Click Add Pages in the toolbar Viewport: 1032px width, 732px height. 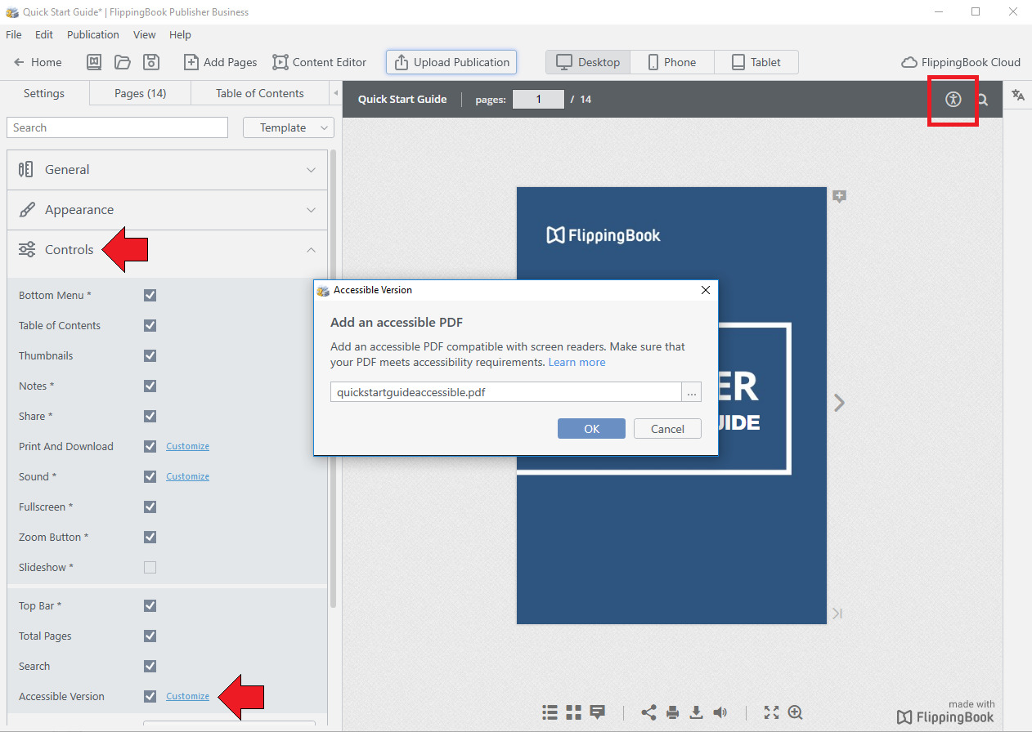coord(220,62)
